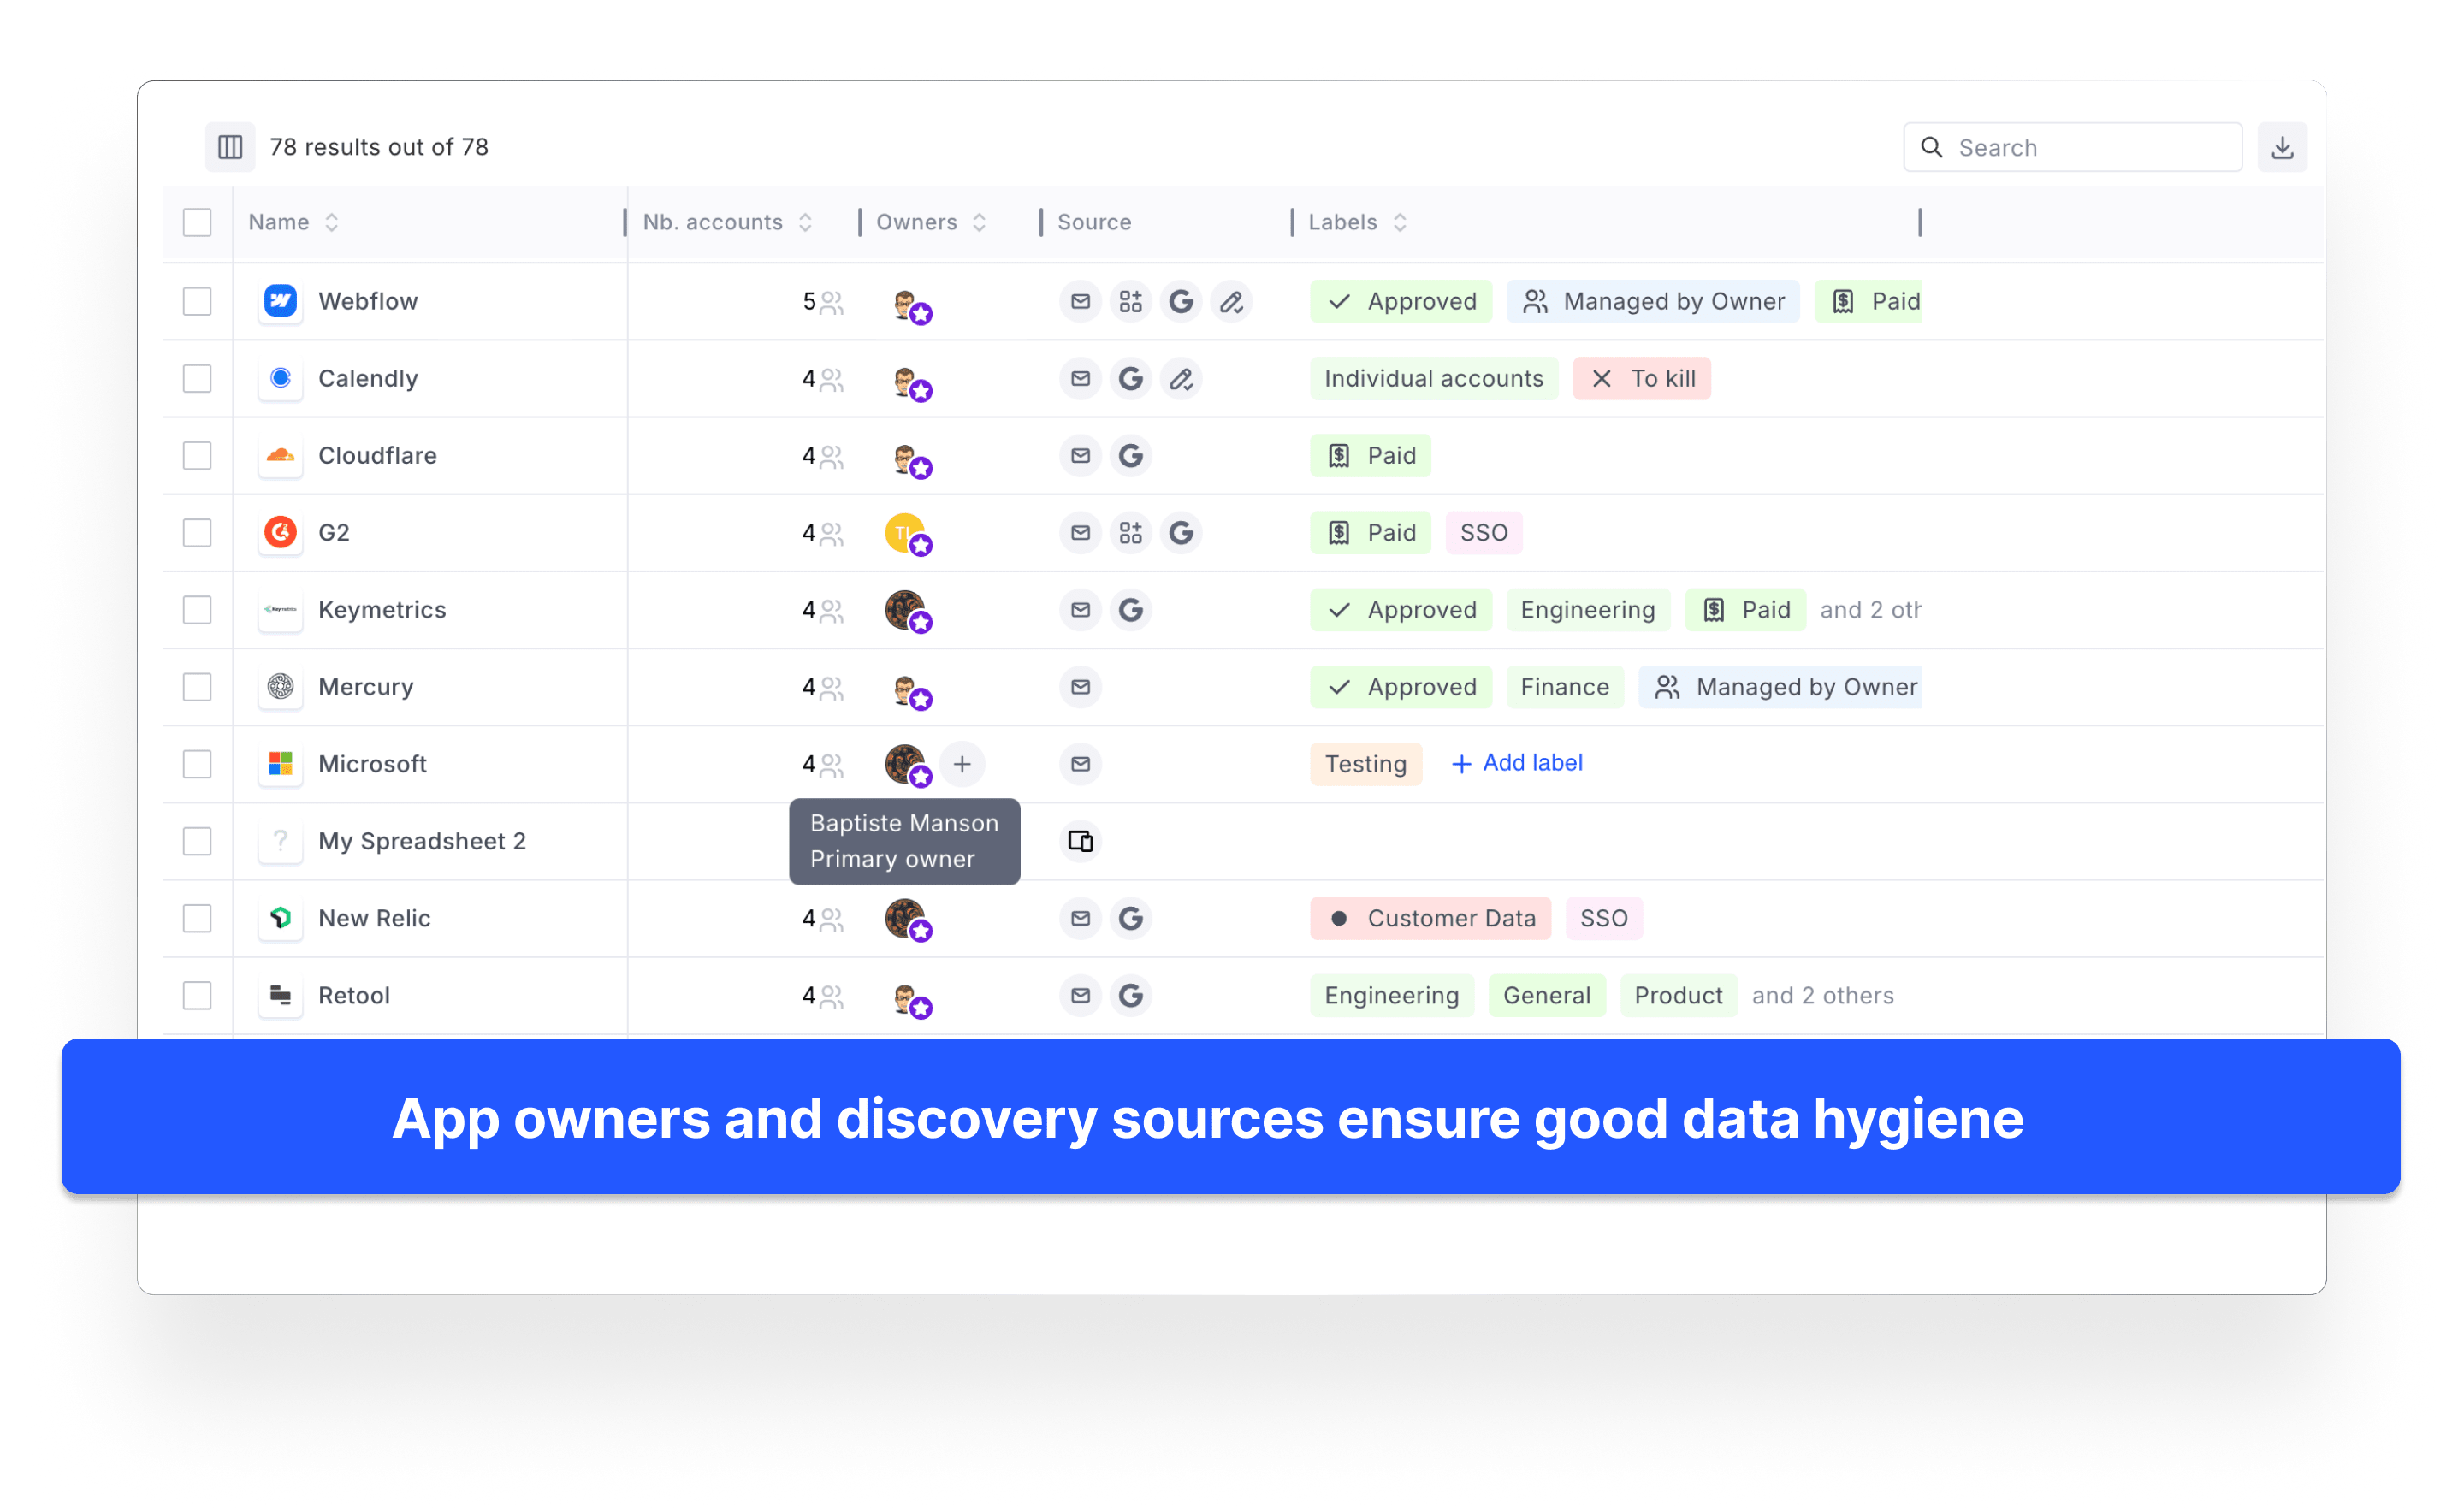The image size is (2464, 1509).
Task: Add another owner to Microsoft with plus
Action: pyautogui.click(x=962, y=764)
